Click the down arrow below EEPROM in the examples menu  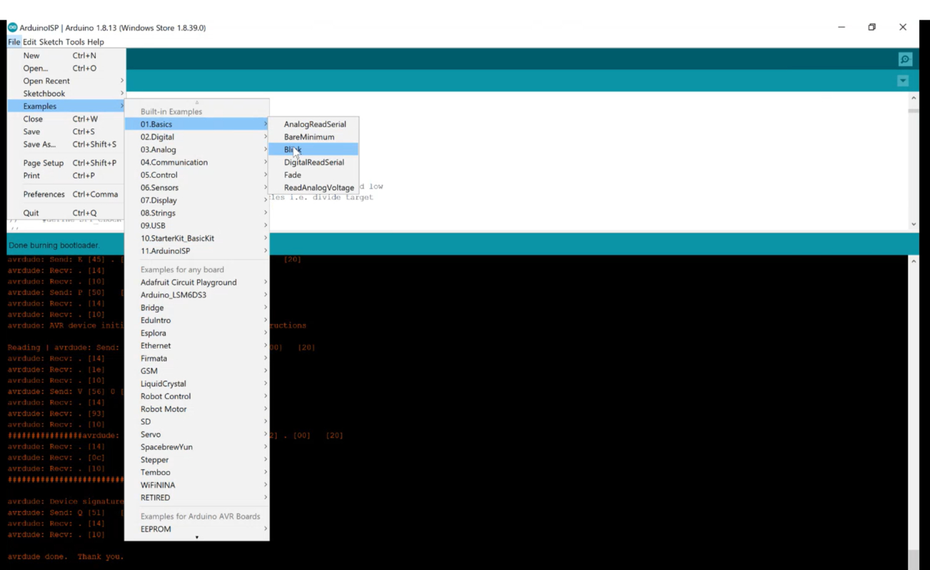click(197, 538)
